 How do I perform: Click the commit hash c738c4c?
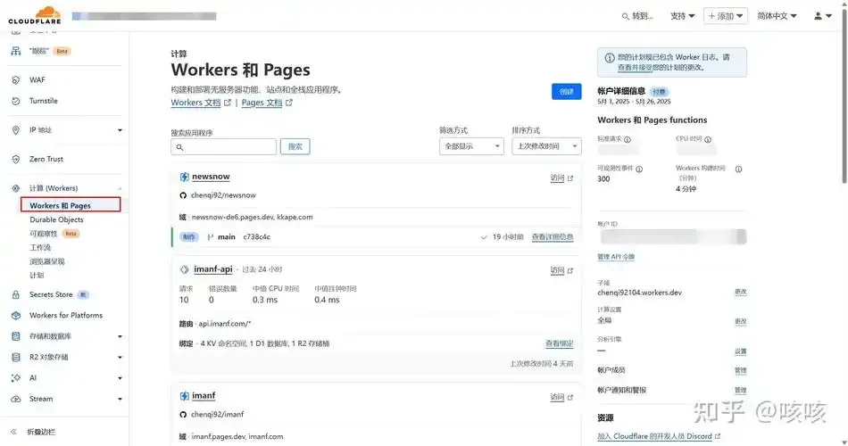[256, 236]
